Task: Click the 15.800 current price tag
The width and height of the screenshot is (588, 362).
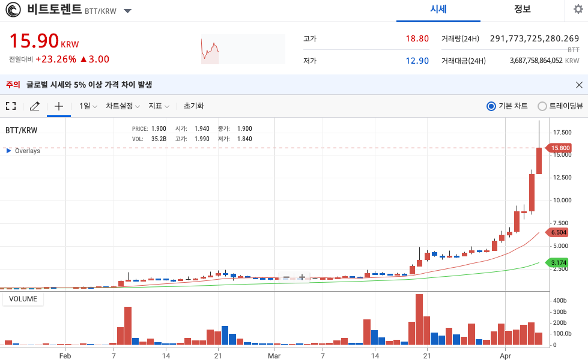Action: 559,148
